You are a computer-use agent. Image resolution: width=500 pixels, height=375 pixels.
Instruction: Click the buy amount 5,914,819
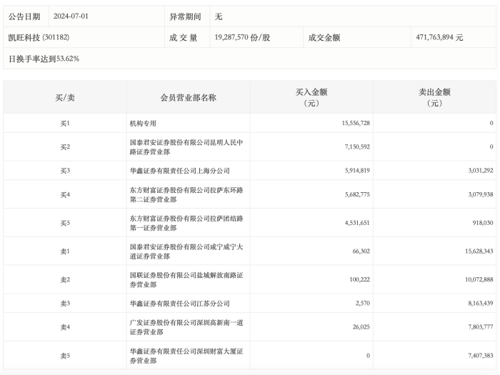357,170
